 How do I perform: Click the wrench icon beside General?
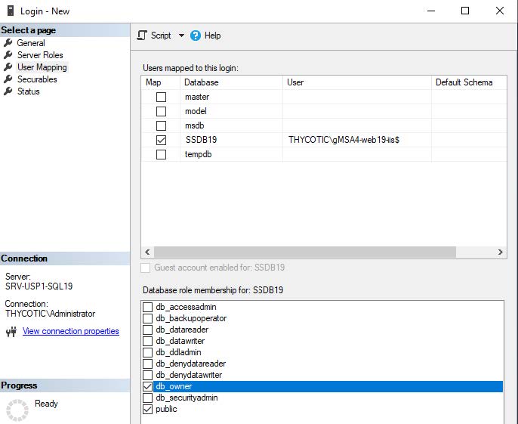pos(8,43)
